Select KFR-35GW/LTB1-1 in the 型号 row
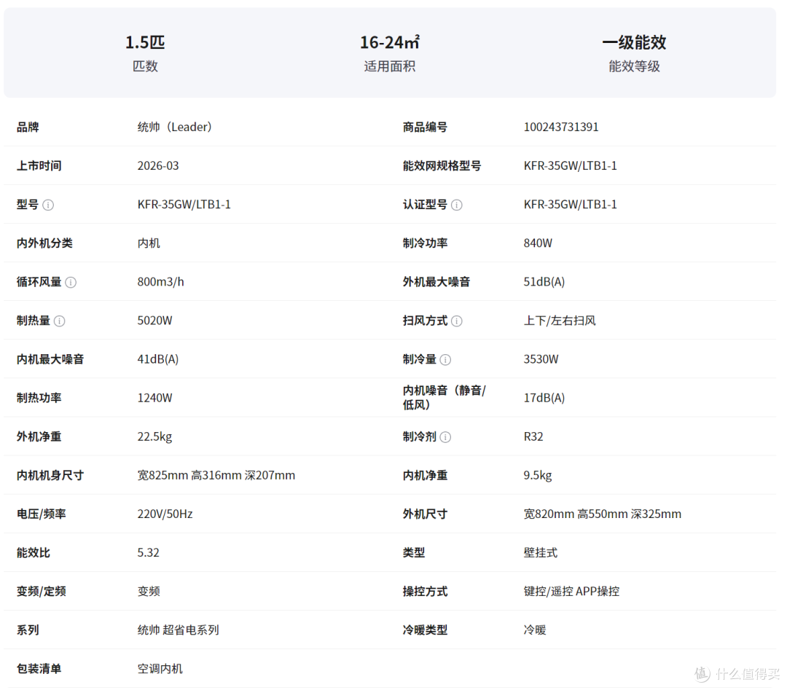 pos(184,204)
